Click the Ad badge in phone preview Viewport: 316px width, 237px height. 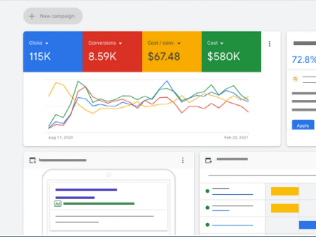(58, 204)
